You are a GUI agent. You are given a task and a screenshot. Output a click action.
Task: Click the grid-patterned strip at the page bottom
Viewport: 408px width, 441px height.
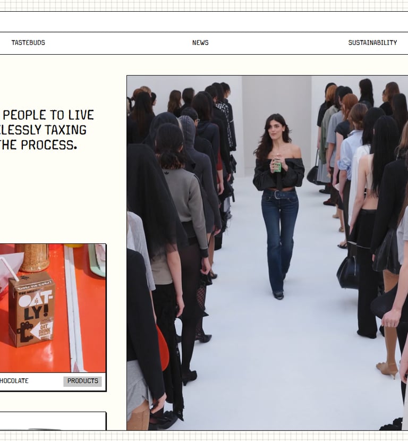click(x=204, y=436)
